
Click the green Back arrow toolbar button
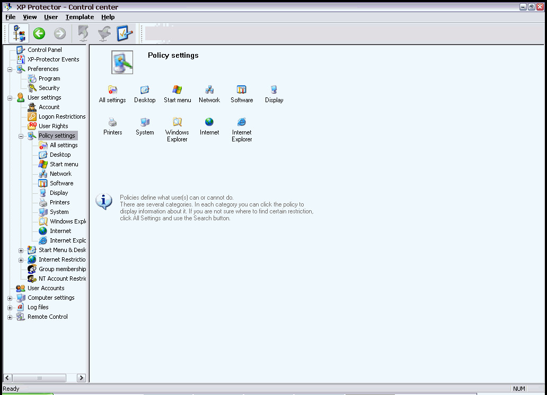[x=39, y=33]
